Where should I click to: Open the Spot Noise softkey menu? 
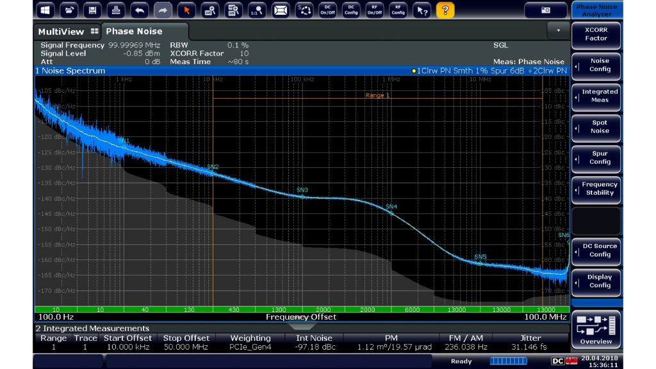(596, 127)
